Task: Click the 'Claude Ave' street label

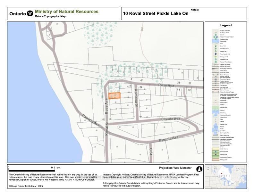Action: point(171,119)
